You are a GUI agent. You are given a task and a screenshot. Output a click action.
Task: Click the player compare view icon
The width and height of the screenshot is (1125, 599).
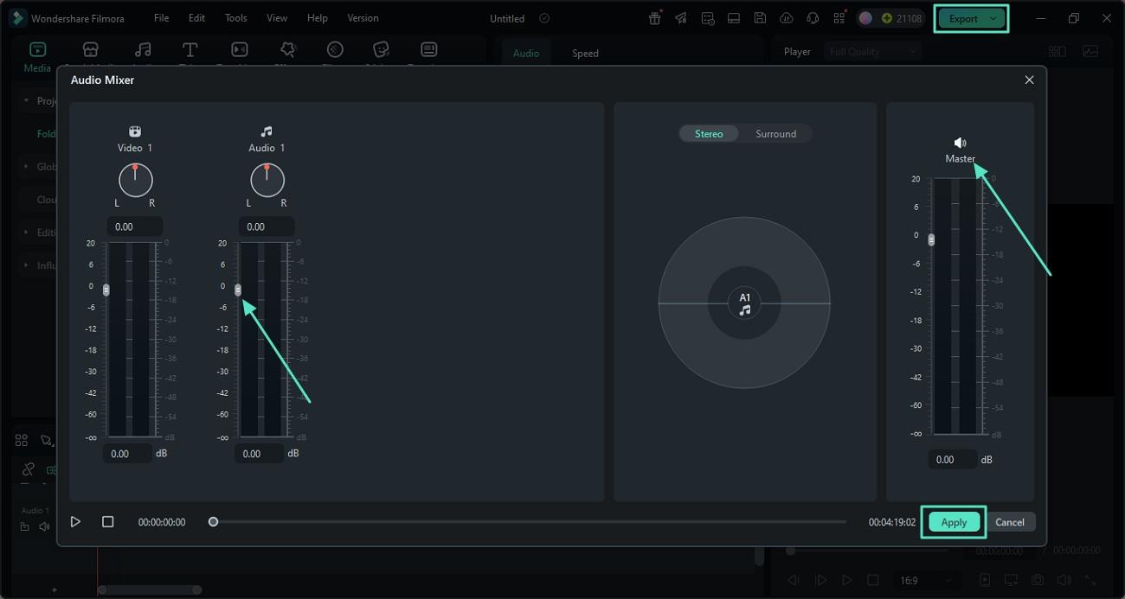pyautogui.click(x=1057, y=52)
